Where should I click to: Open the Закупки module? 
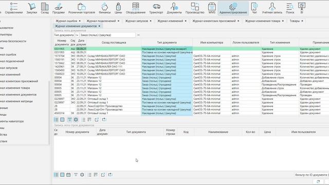pos(32,8)
